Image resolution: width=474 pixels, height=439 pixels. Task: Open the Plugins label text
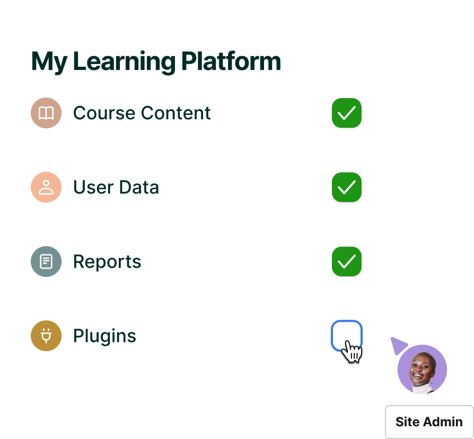(104, 336)
